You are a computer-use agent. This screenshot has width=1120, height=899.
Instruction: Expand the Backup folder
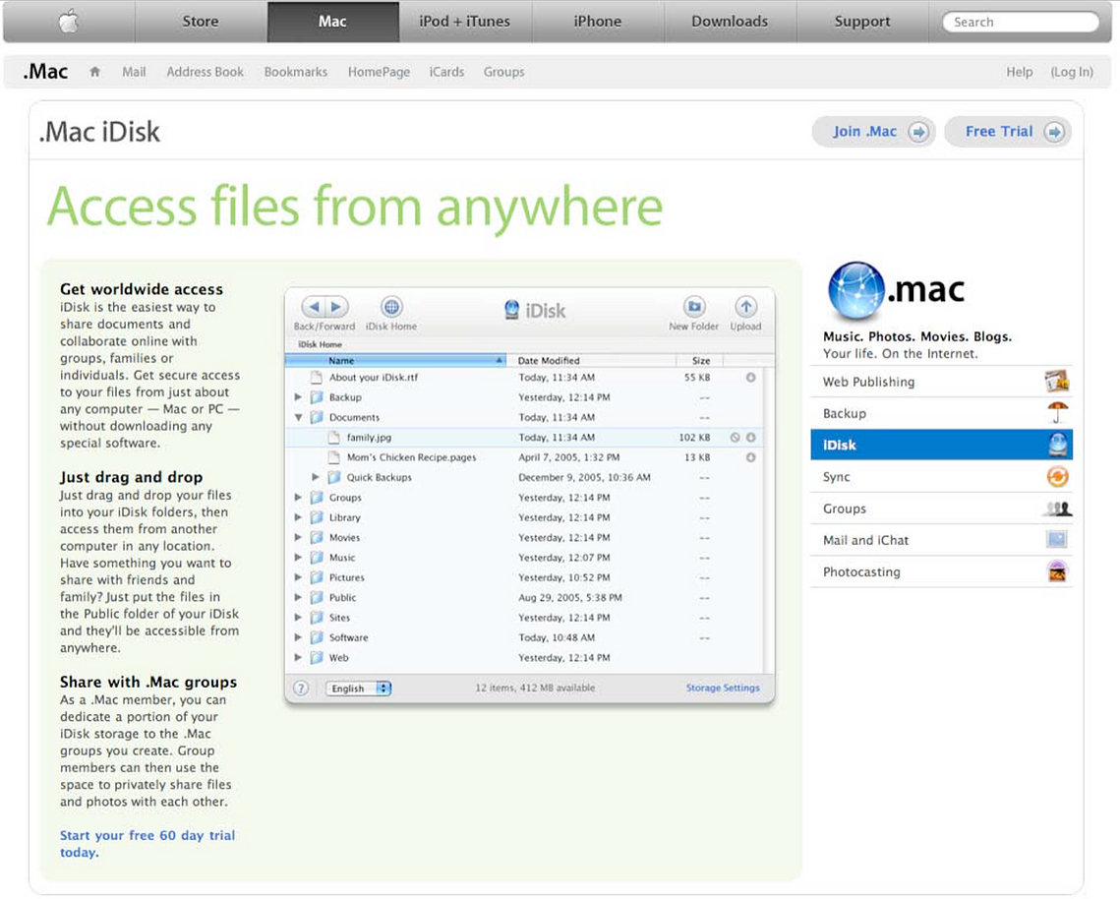point(299,396)
